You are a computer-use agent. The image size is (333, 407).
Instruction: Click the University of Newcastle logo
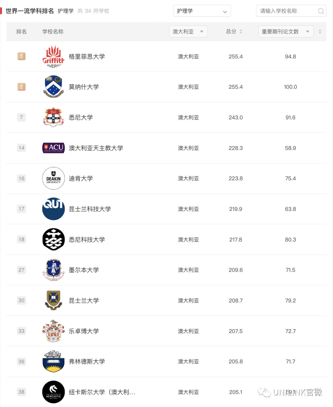[x=53, y=392]
